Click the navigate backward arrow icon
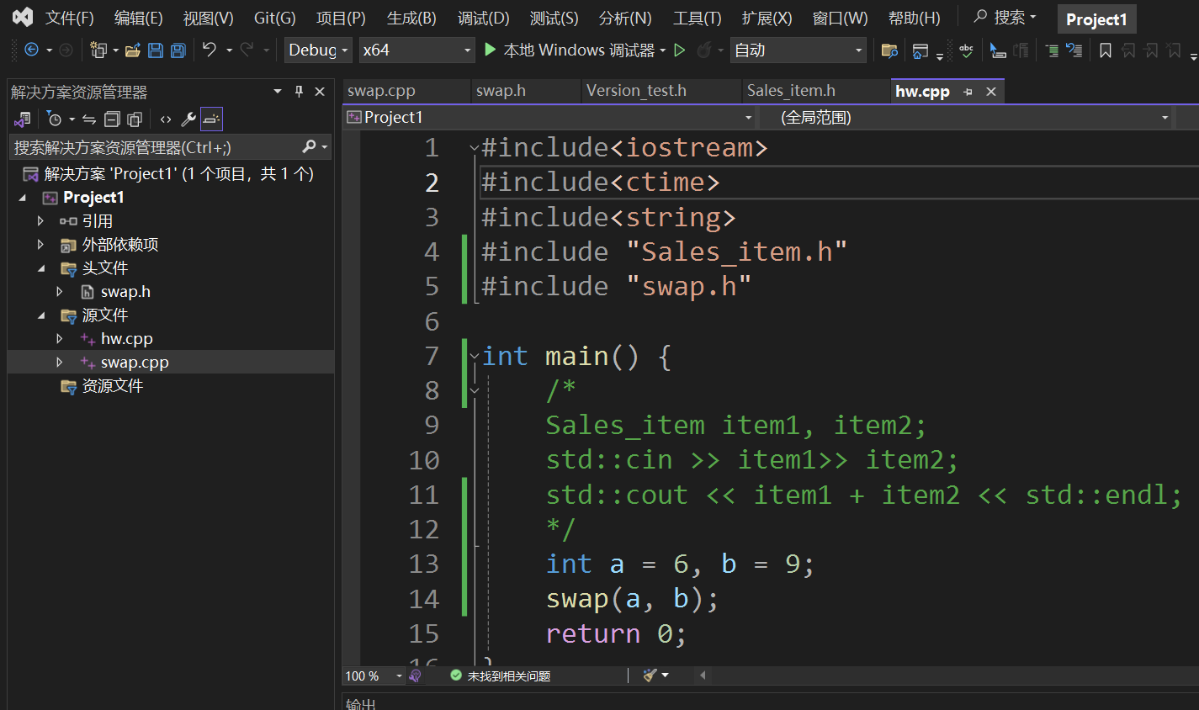The image size is (1199, 710). (31, 50)
